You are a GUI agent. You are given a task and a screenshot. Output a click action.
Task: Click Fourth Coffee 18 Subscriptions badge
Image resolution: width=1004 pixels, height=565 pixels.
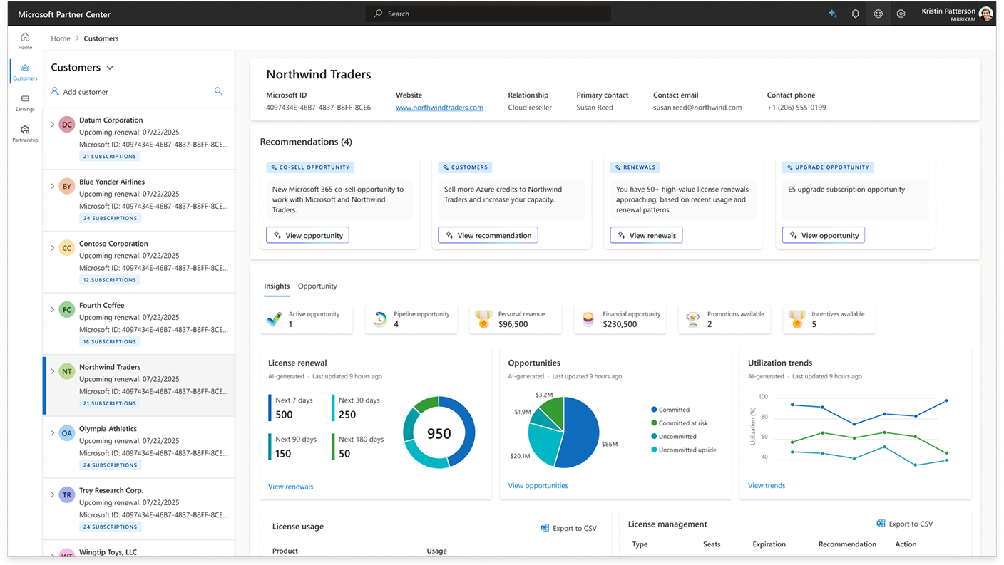(x=110, y=341)
